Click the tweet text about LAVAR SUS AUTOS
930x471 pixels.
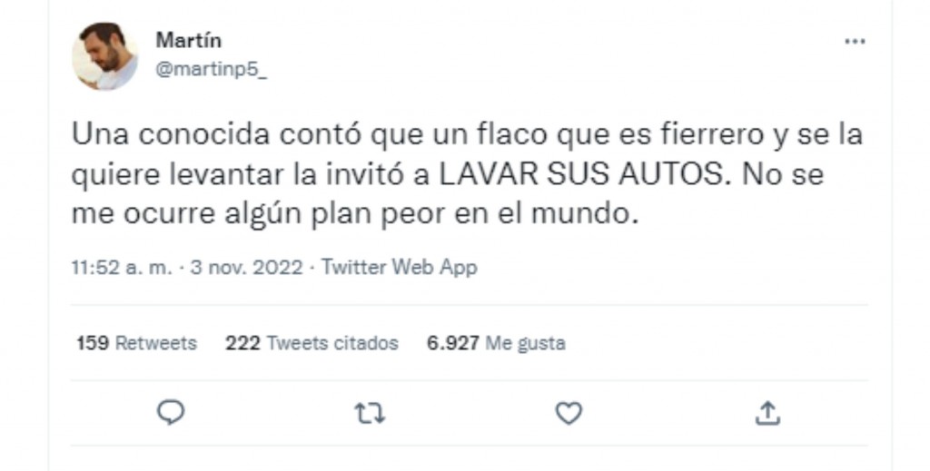tap(467, 175)
